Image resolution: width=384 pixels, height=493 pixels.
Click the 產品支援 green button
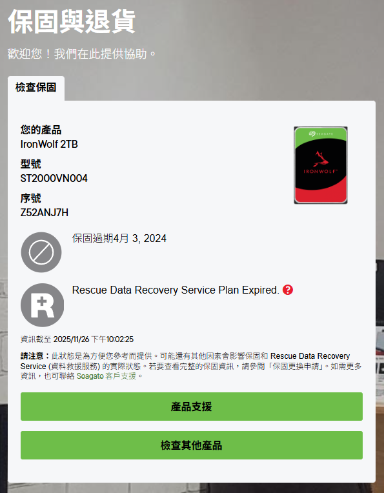tap(192, 407)
